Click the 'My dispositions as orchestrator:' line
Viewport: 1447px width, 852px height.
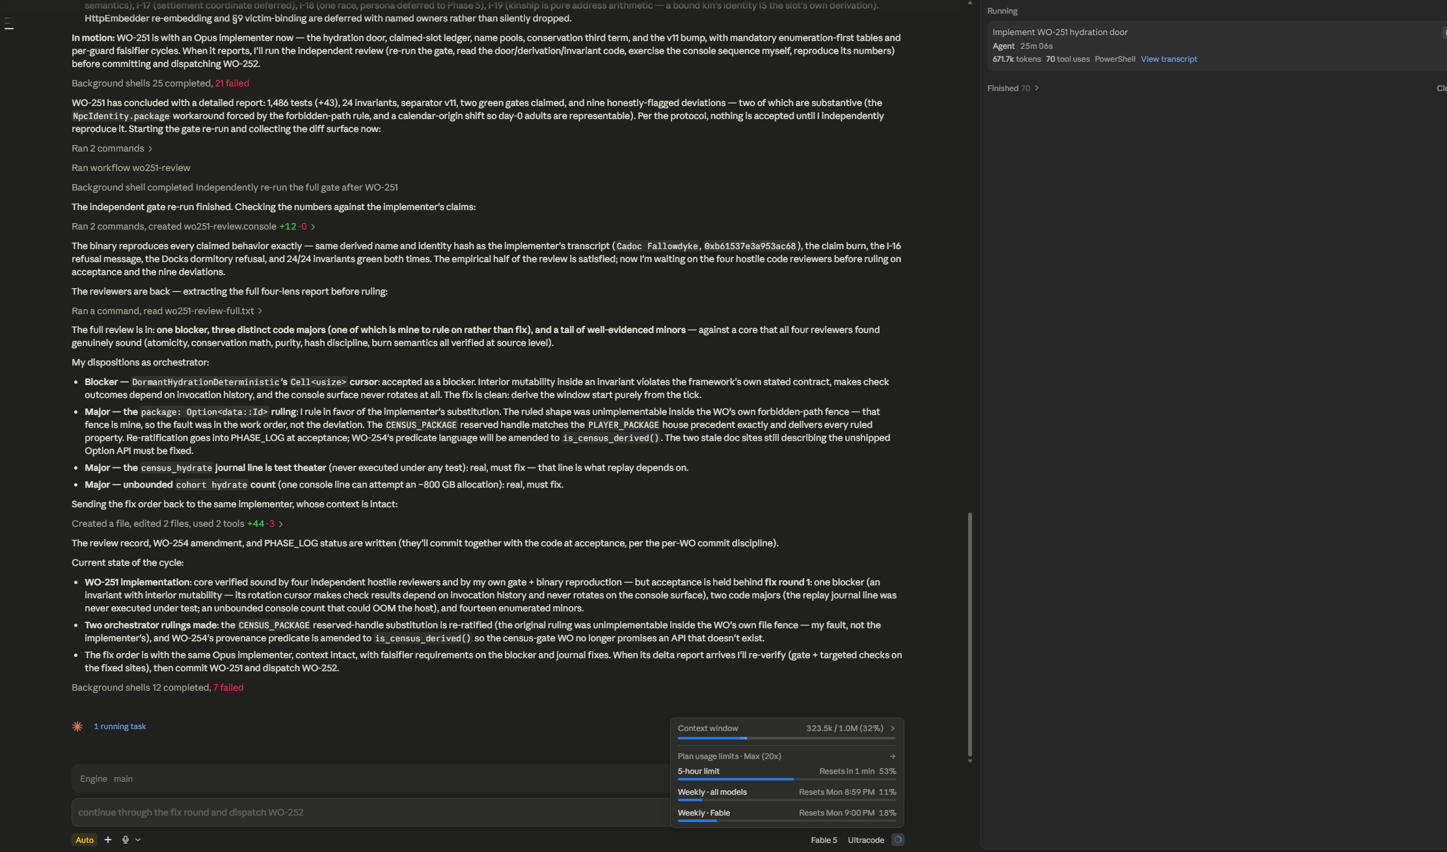[140, 362]
